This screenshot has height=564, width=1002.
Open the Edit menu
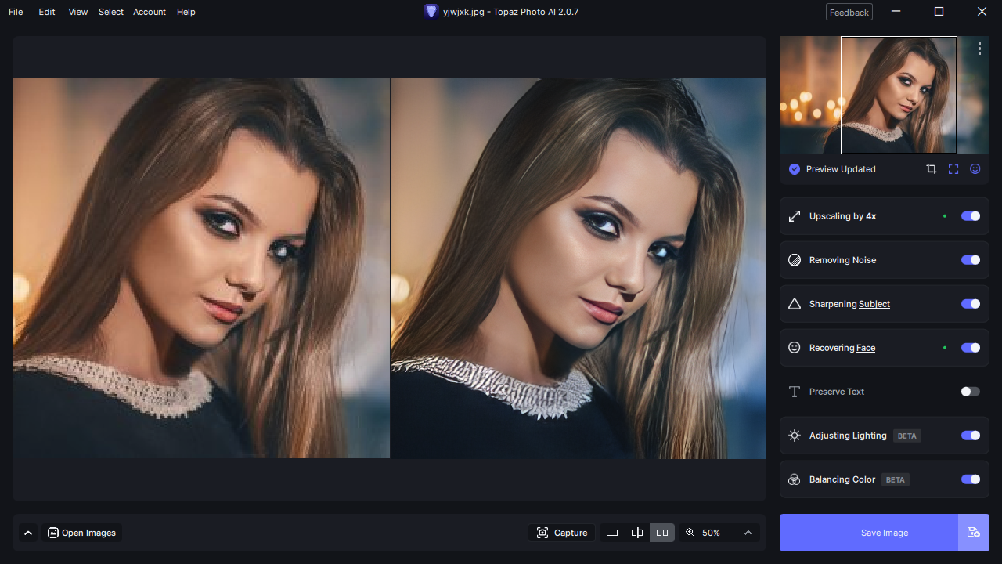pos(47,12)
